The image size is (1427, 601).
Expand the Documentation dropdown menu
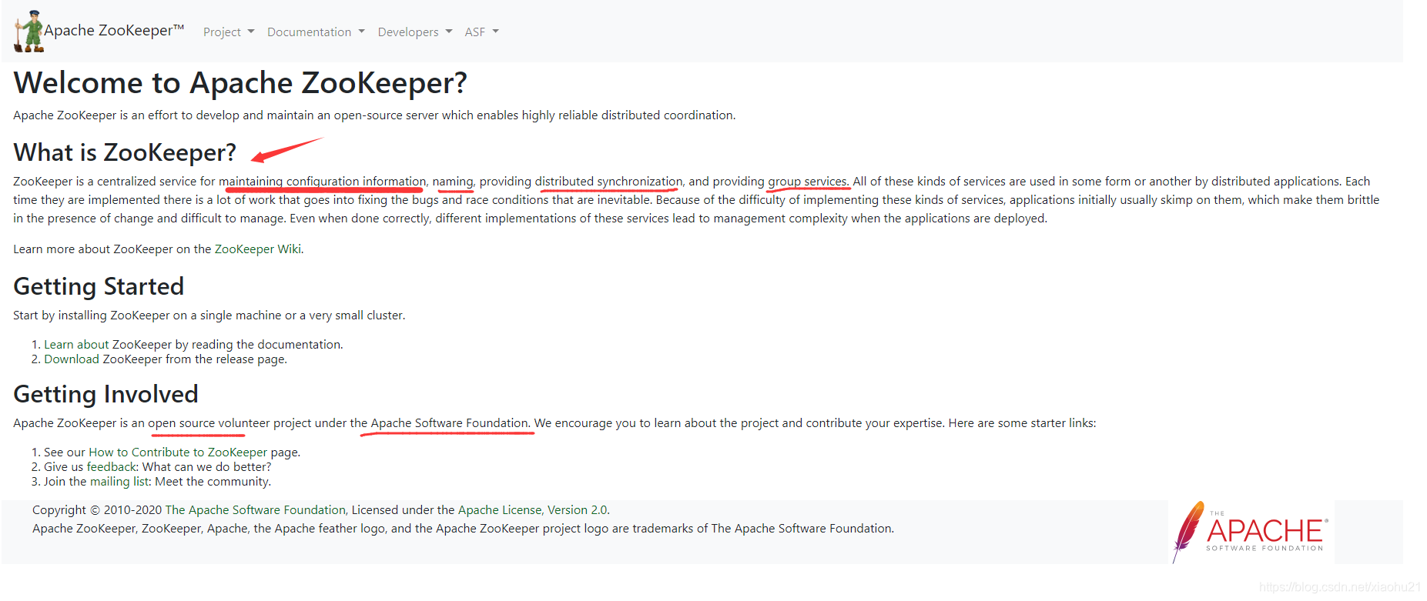316,32
